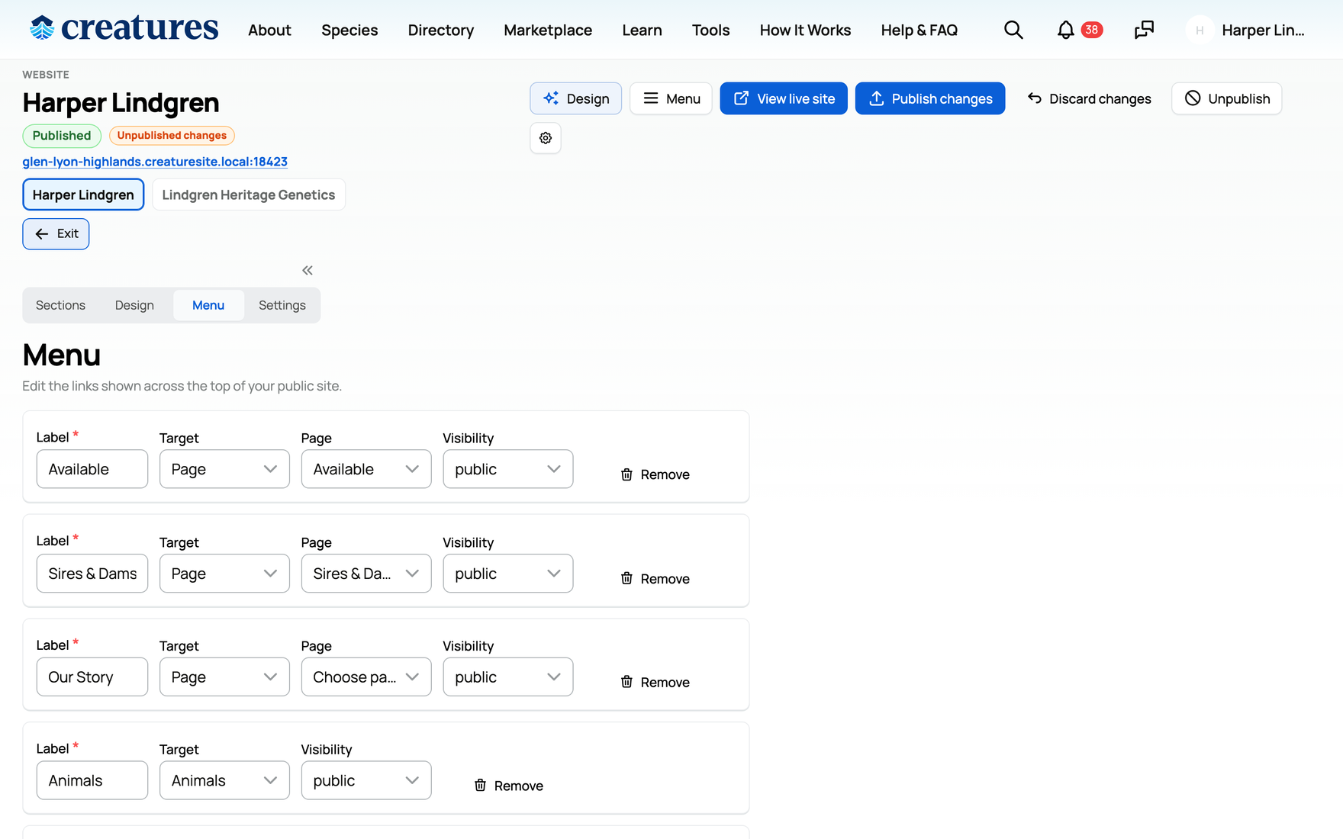Open the Choose page dropdown for Our Story

[x=366, y=677]
